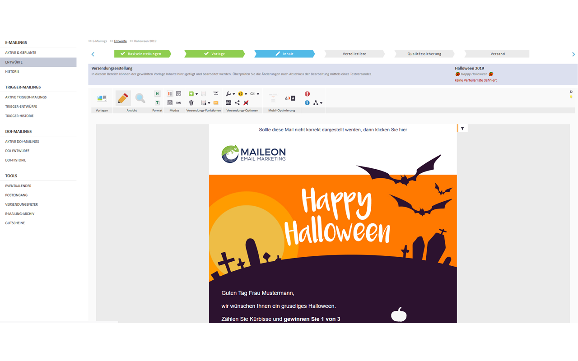Click 'keine Verteilerliste definiert' warning
The image size is (578, 361).
[x=475, y=80]
